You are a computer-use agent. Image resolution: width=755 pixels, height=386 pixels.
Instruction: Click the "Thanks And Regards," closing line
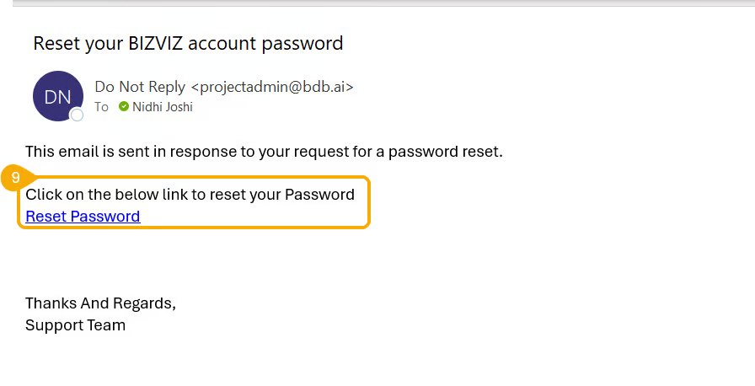point(100,303)
